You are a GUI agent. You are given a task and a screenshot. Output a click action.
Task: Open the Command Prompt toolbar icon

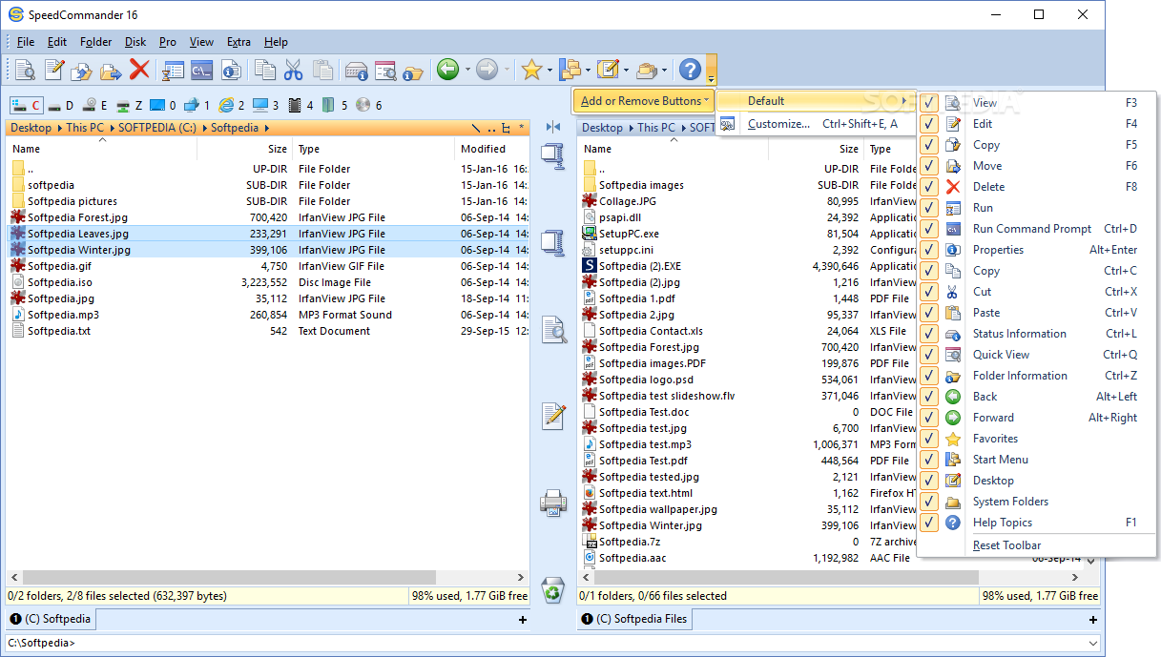[201, 70]
